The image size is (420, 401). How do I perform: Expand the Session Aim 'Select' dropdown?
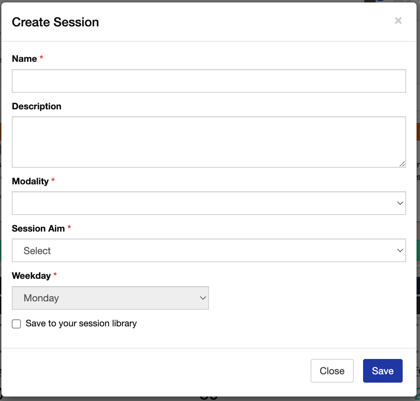(208, 250)
